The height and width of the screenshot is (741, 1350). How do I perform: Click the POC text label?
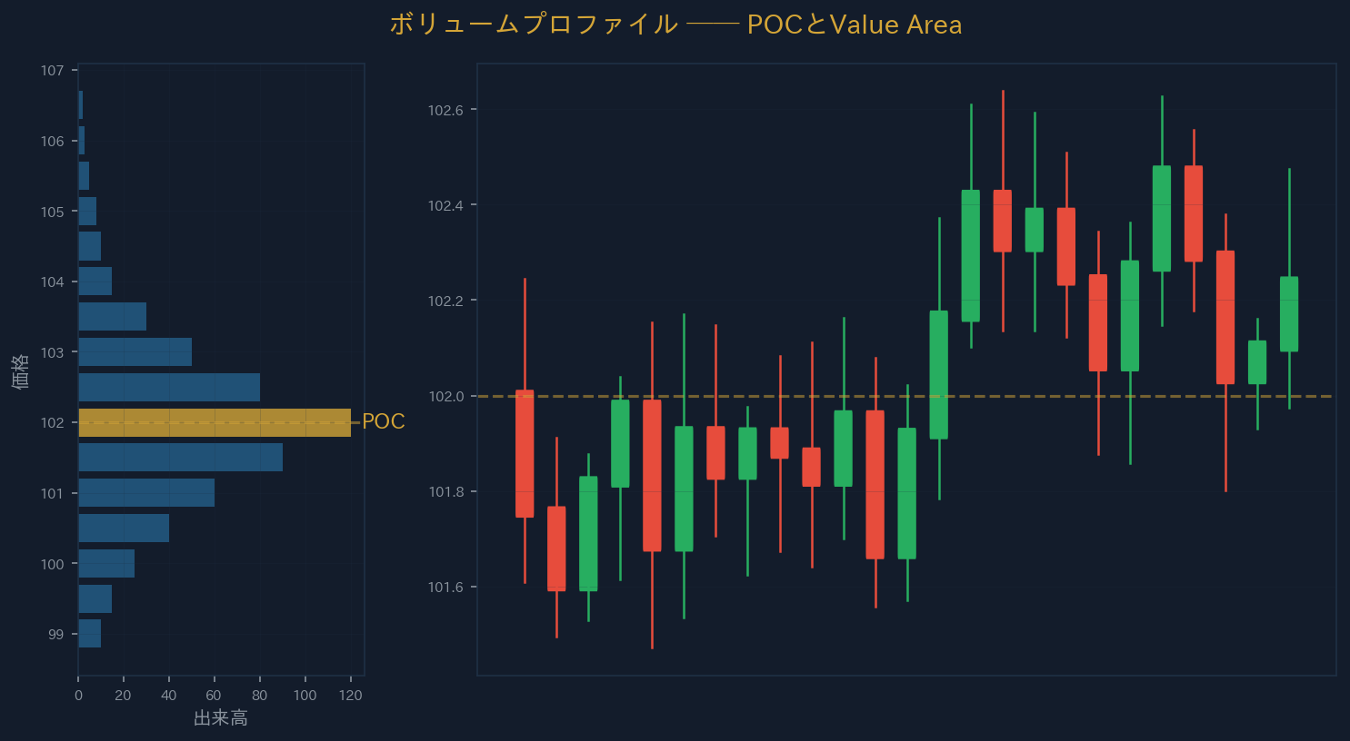pyautogui.click(x=384, y=422)
